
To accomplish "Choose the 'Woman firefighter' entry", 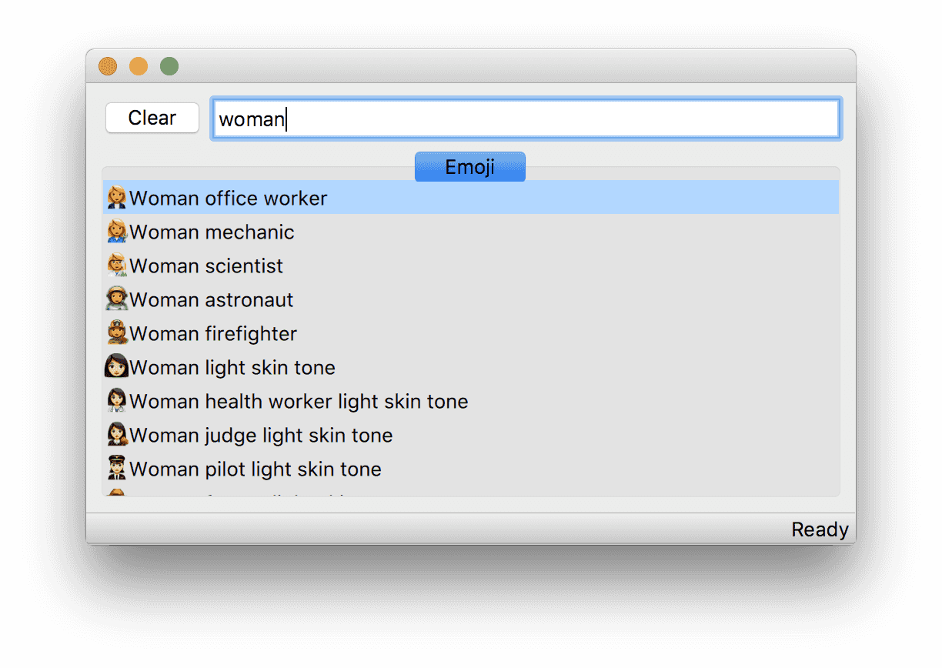I will [x=213, y=334].
